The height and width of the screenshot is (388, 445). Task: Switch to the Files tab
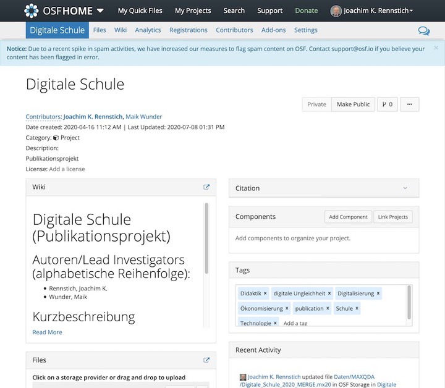(x=100, y=30)
